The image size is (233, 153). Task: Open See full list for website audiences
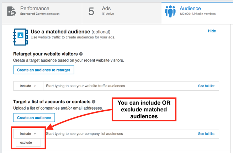206,86
